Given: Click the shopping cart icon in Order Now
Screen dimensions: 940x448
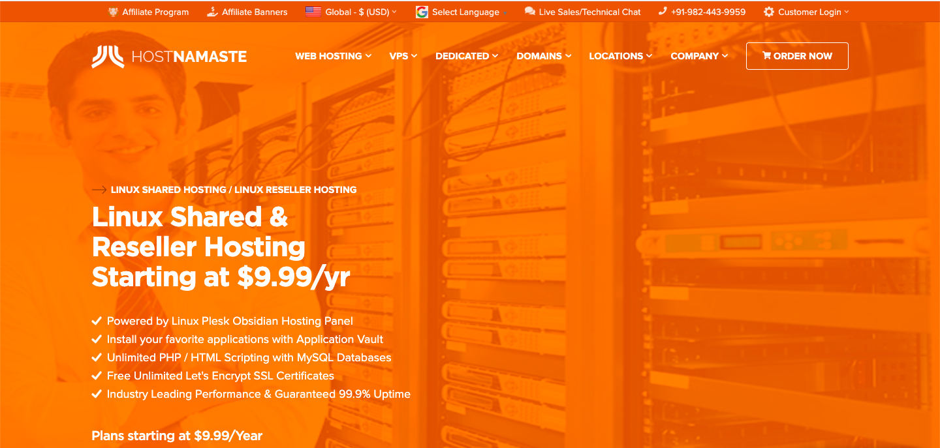Looking at the screenshot, I should point(766,56).
